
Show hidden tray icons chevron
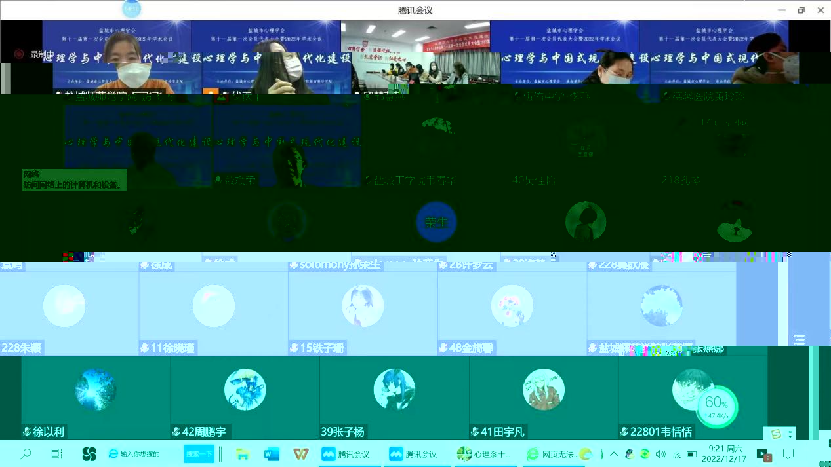tap(614, 454)
